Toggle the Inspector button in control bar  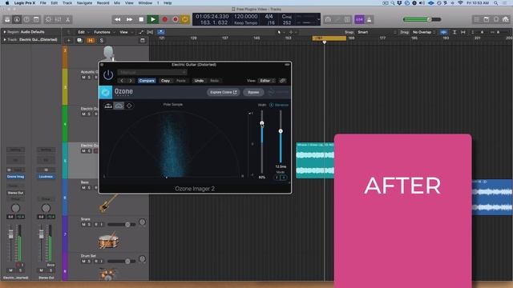17,19
